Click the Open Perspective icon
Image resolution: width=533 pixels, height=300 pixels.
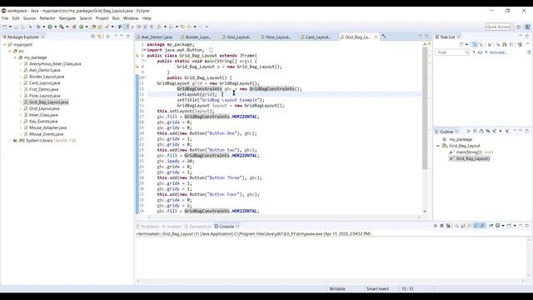coord(518,27)
